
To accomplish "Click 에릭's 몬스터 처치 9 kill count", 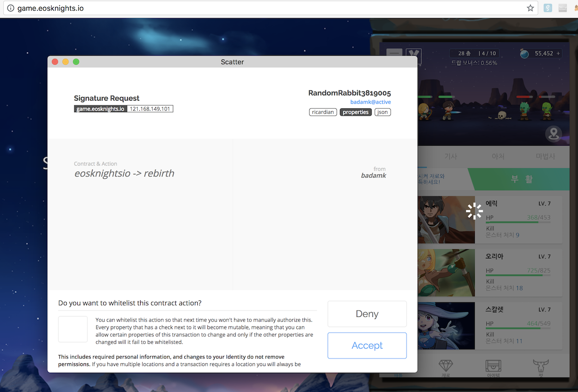I will [503, 235].
